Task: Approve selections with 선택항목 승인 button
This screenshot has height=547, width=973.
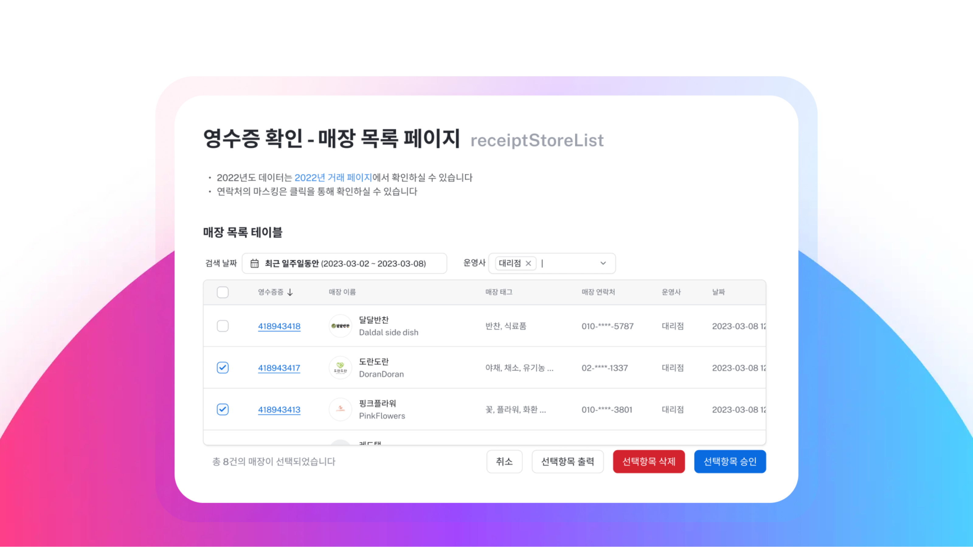Action: 730,461
